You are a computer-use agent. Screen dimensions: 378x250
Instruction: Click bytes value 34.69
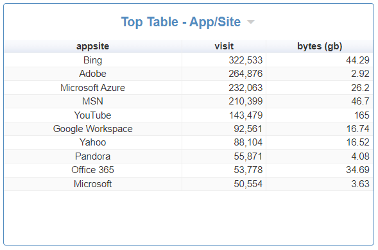coord(357,170)
